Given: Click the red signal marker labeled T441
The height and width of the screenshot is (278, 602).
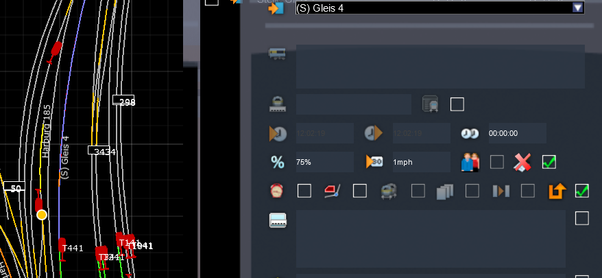Looking at the screenshot, I should (62, 248).
